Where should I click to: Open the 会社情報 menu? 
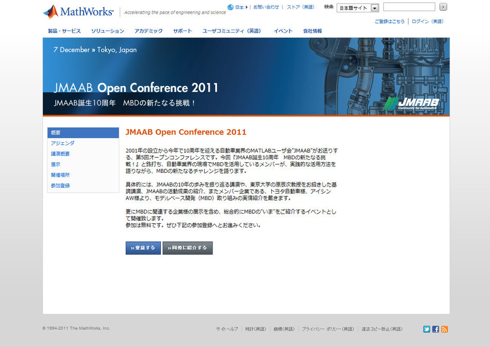coord(313,31)
